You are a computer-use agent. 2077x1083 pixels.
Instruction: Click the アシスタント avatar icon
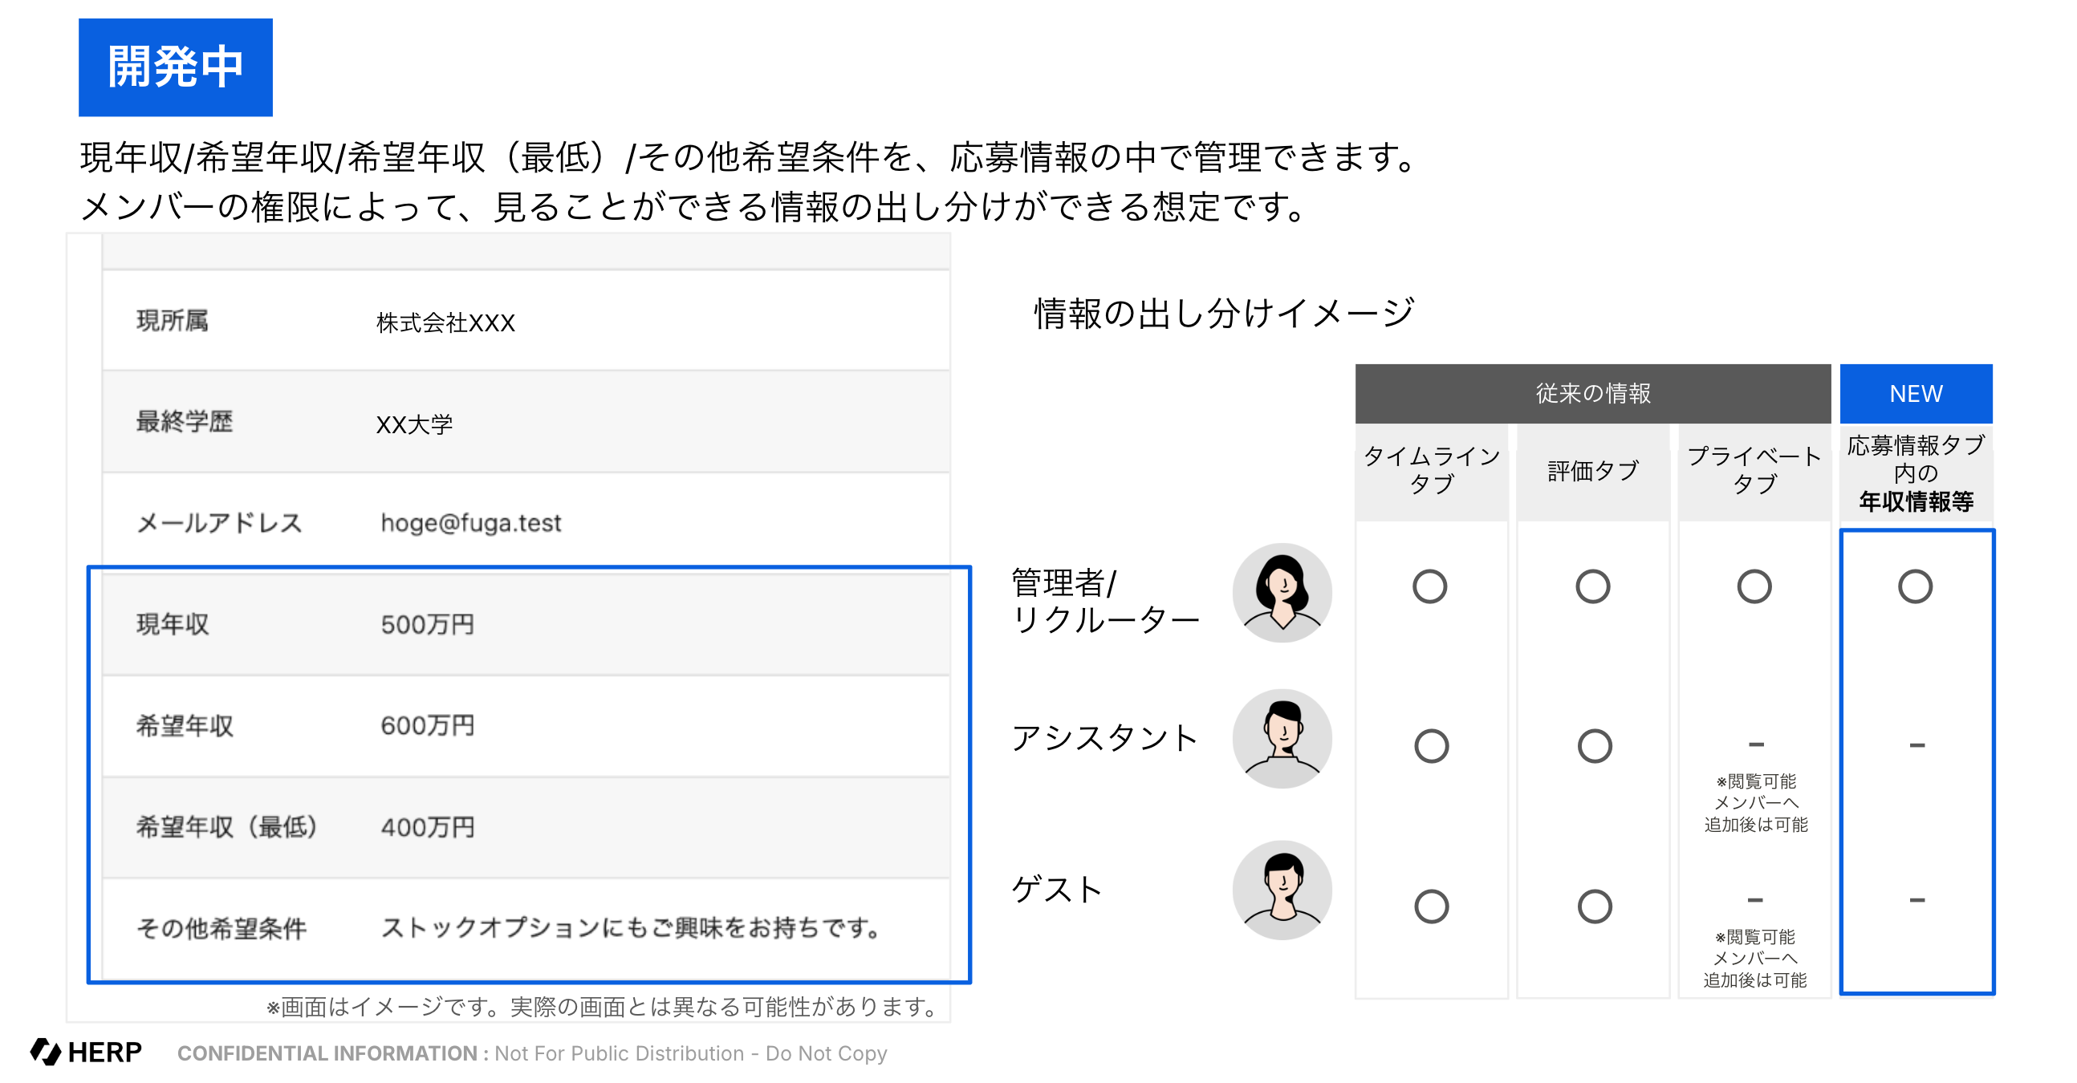1281,738
